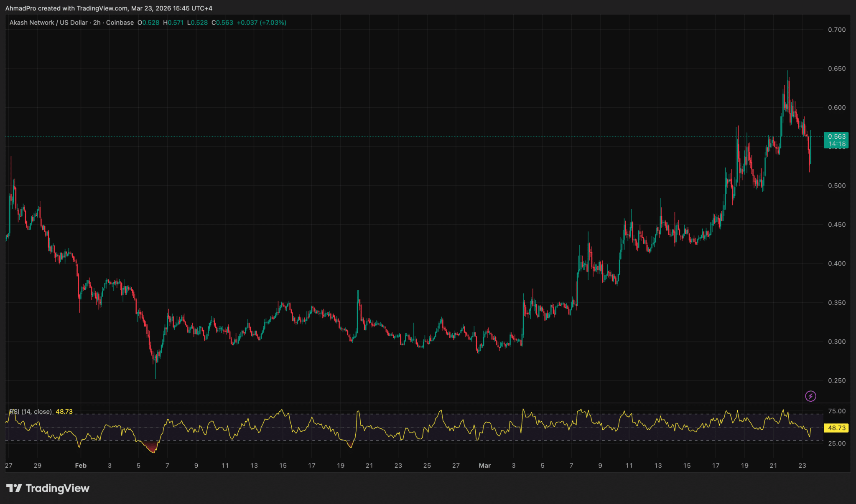
Task: Select the Mar label on the time axis
Action: [x=485, y=466]
